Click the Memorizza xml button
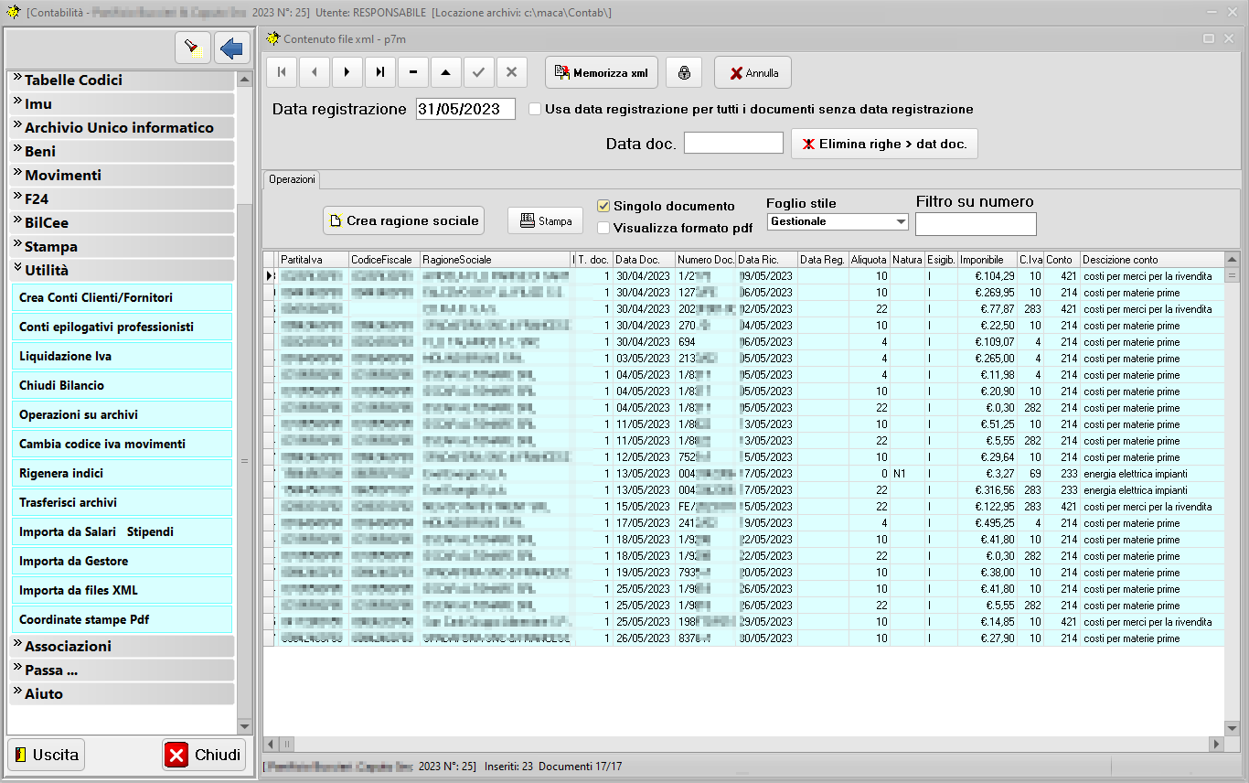 tap(601, 72)
